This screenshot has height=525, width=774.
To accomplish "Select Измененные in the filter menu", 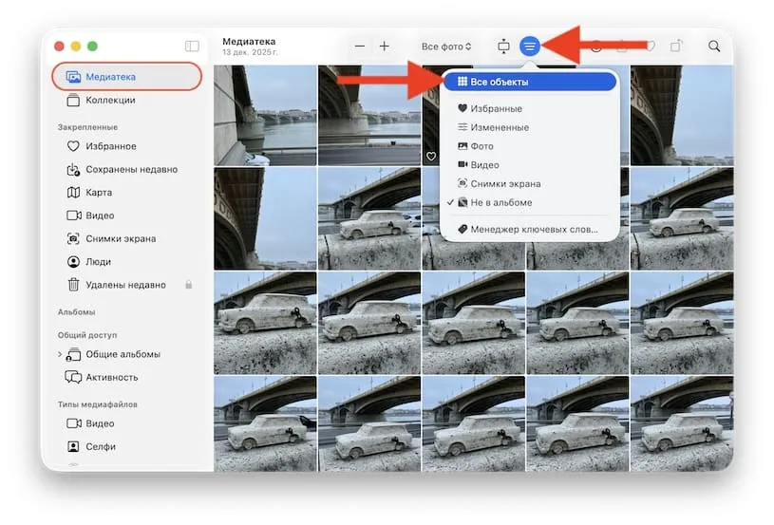I will tap(500, 127).
